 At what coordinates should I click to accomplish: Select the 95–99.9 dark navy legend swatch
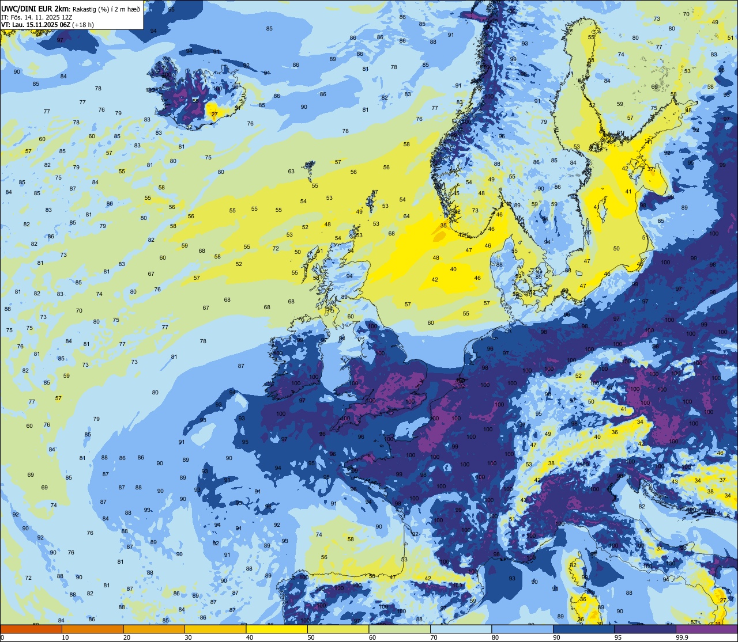click(645, 629)
